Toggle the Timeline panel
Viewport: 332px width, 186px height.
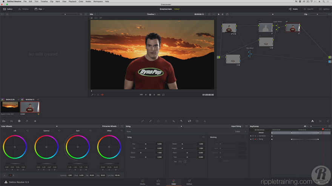pyautogui.click(x=23, y=9)
